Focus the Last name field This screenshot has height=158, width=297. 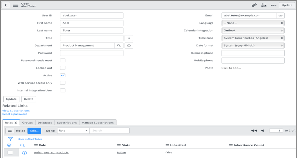(x=92, y=30)
